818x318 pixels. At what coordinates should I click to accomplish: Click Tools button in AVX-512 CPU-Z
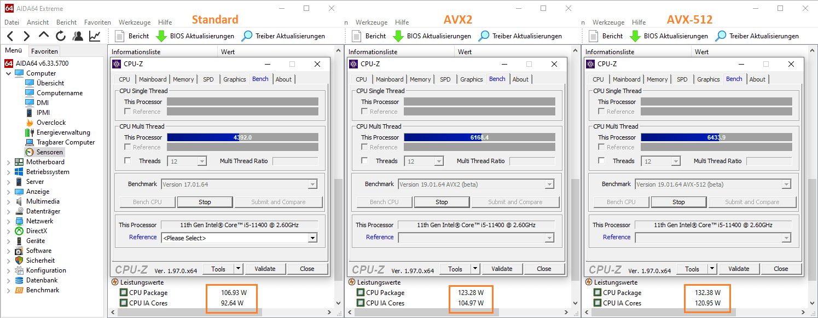[692, 269]
